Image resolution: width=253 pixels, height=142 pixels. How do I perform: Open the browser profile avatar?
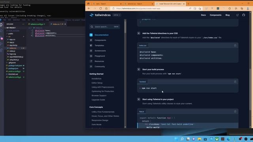(248, 8)
